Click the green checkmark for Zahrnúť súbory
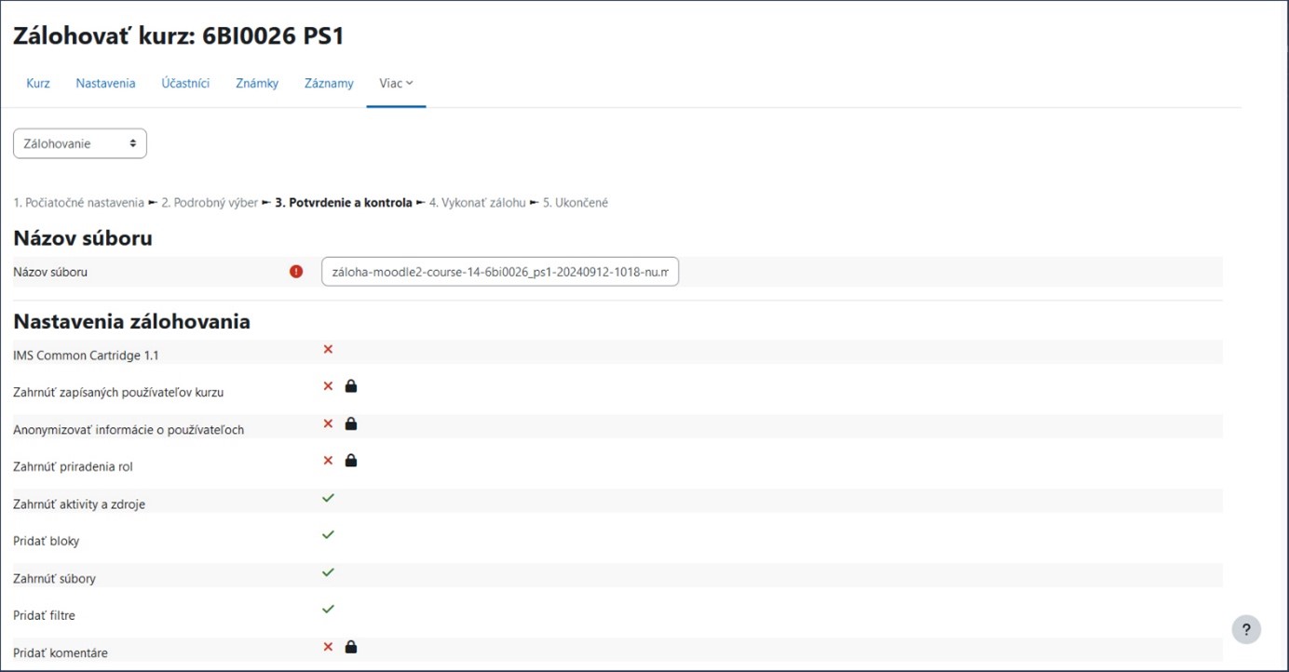Screen dimensions: 1289x672 328,572
